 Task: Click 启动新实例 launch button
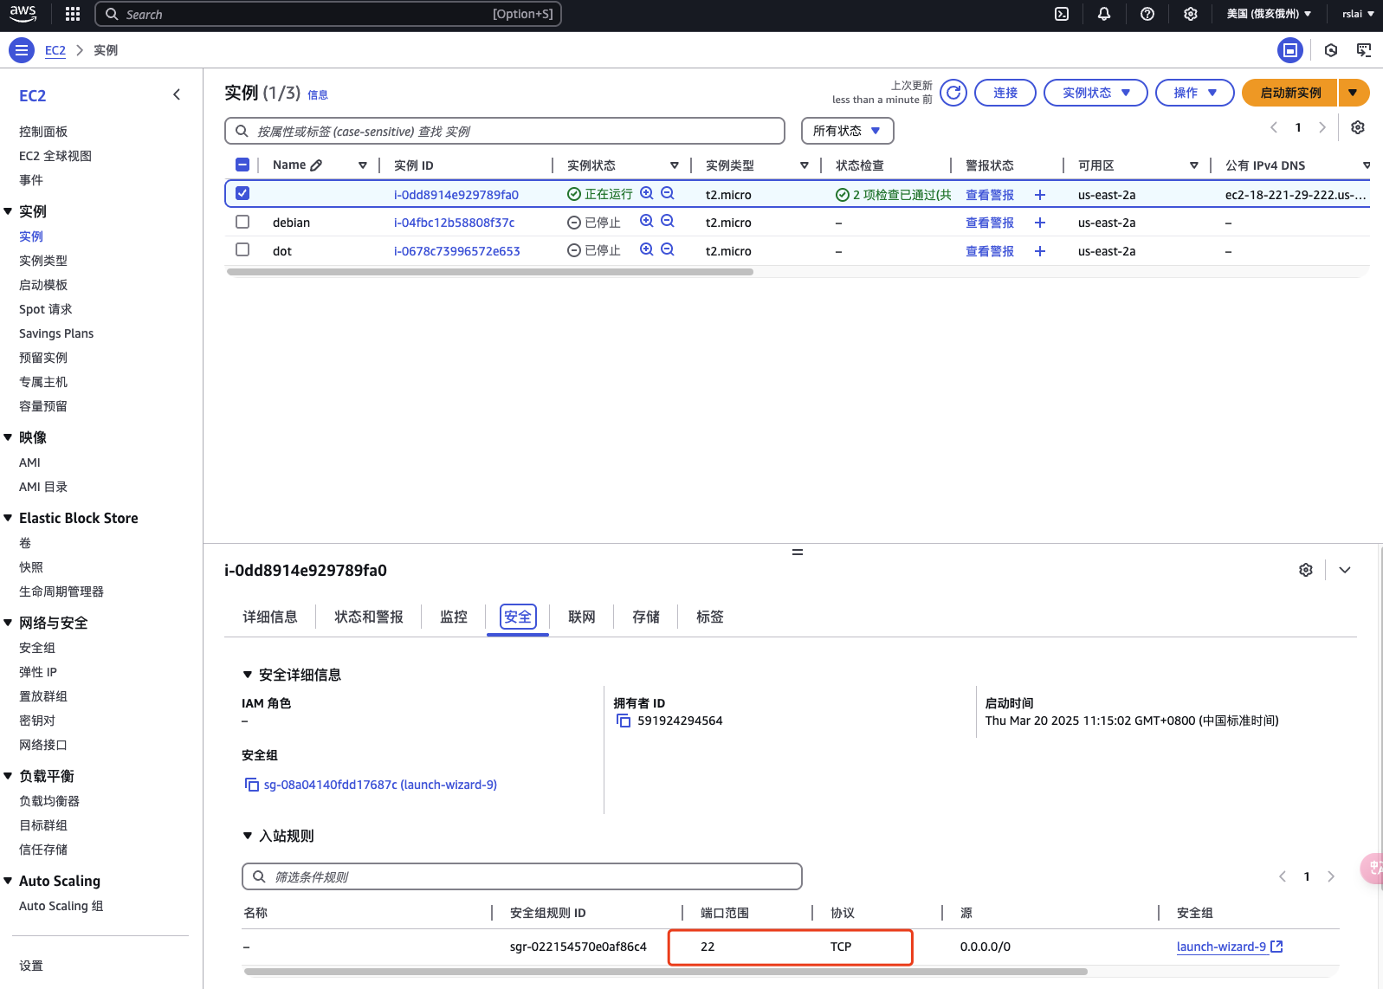[1290, 93]
